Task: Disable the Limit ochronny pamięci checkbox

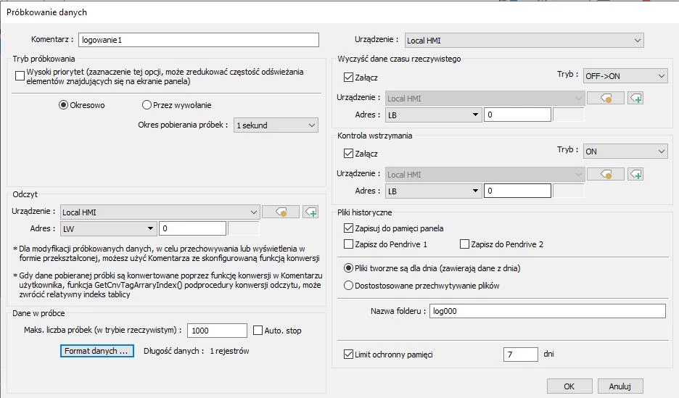Action: [x=349, y=355]
